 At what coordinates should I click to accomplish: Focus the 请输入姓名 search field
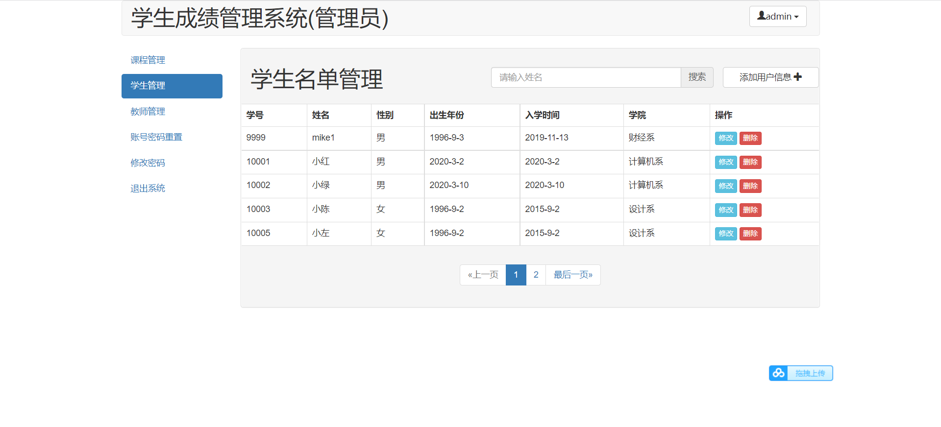(586, 77)
